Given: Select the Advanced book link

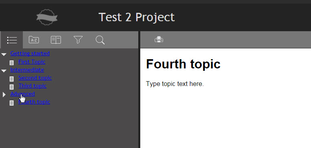Looking at the screenshot, I should pos(22,94).
